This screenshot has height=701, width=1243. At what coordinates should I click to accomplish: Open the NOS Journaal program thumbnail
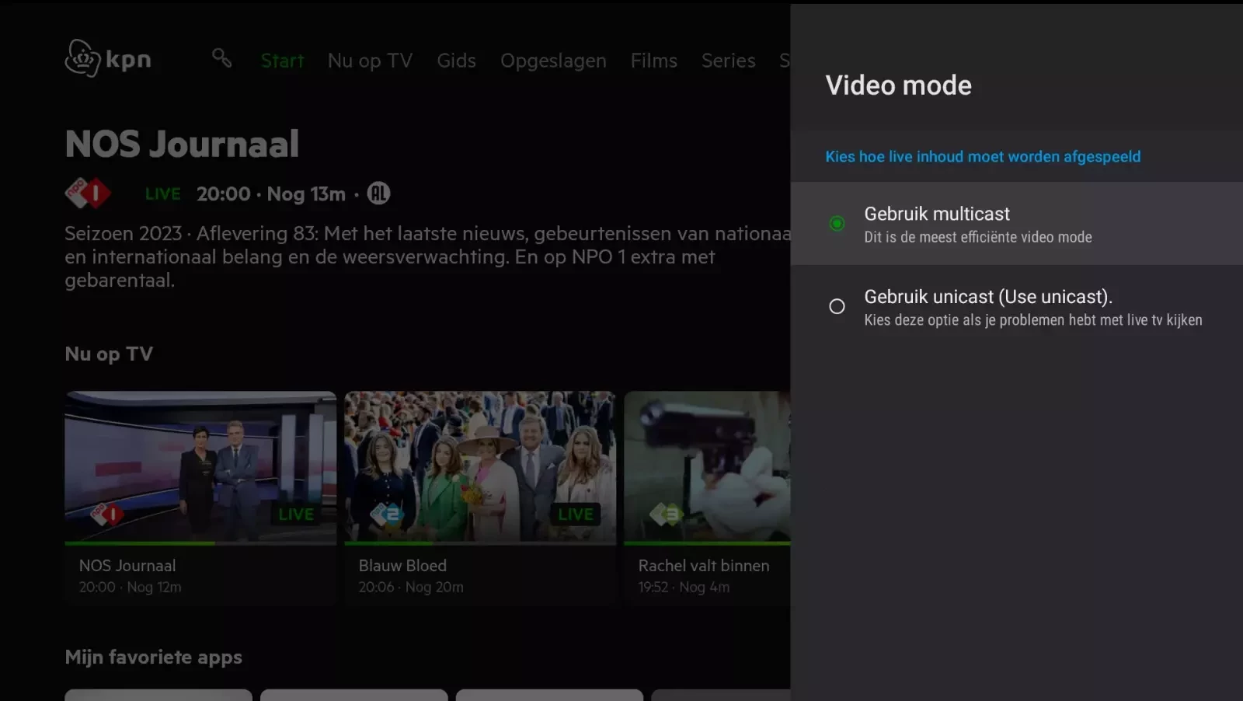coord(200,467)
